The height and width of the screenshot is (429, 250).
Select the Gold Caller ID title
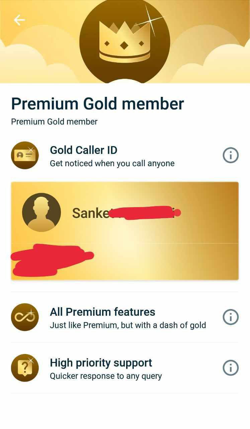84,150
